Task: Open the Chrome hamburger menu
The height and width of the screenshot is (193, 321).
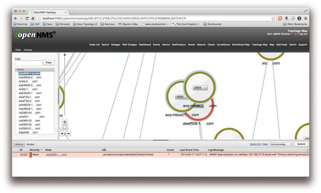Action: (x=306, y=18)
